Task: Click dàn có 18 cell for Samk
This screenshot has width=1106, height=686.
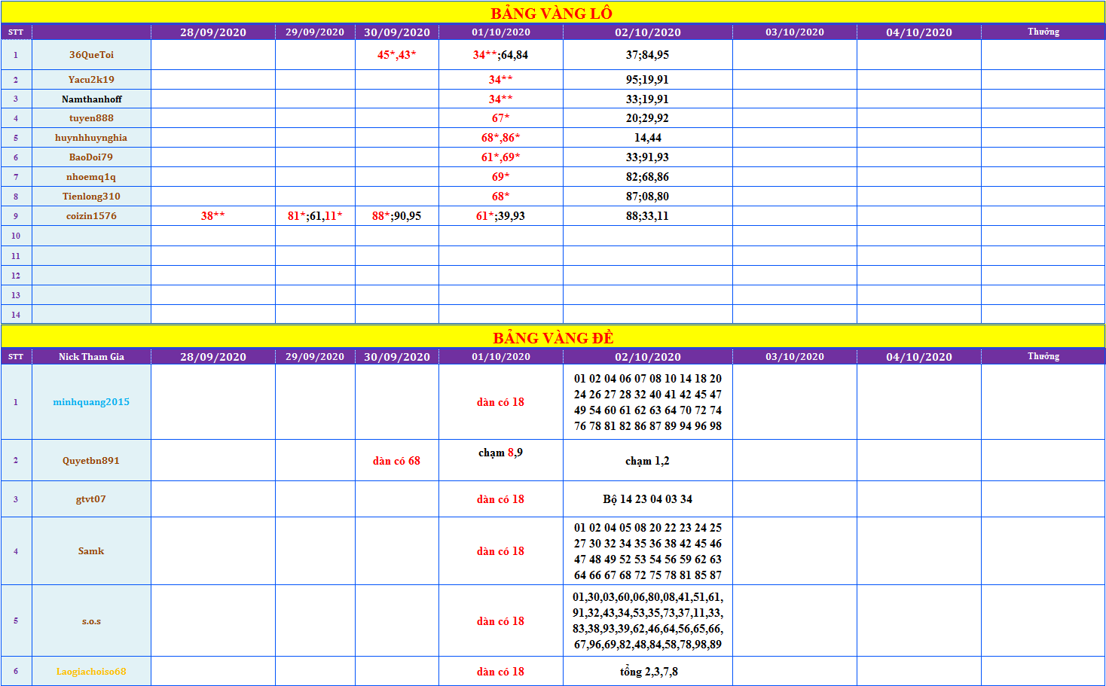Action: (x=501, y=550)
